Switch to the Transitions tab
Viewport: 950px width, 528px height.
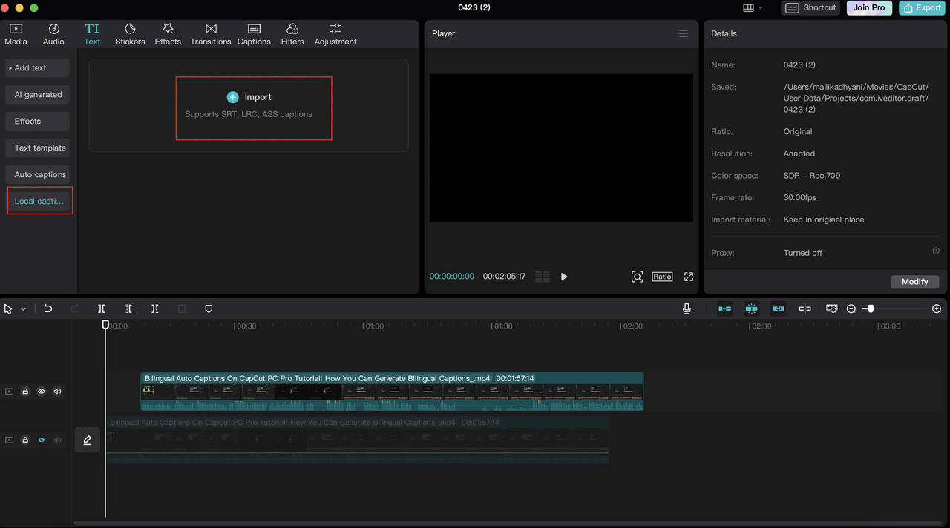click(x=211, y=33)
